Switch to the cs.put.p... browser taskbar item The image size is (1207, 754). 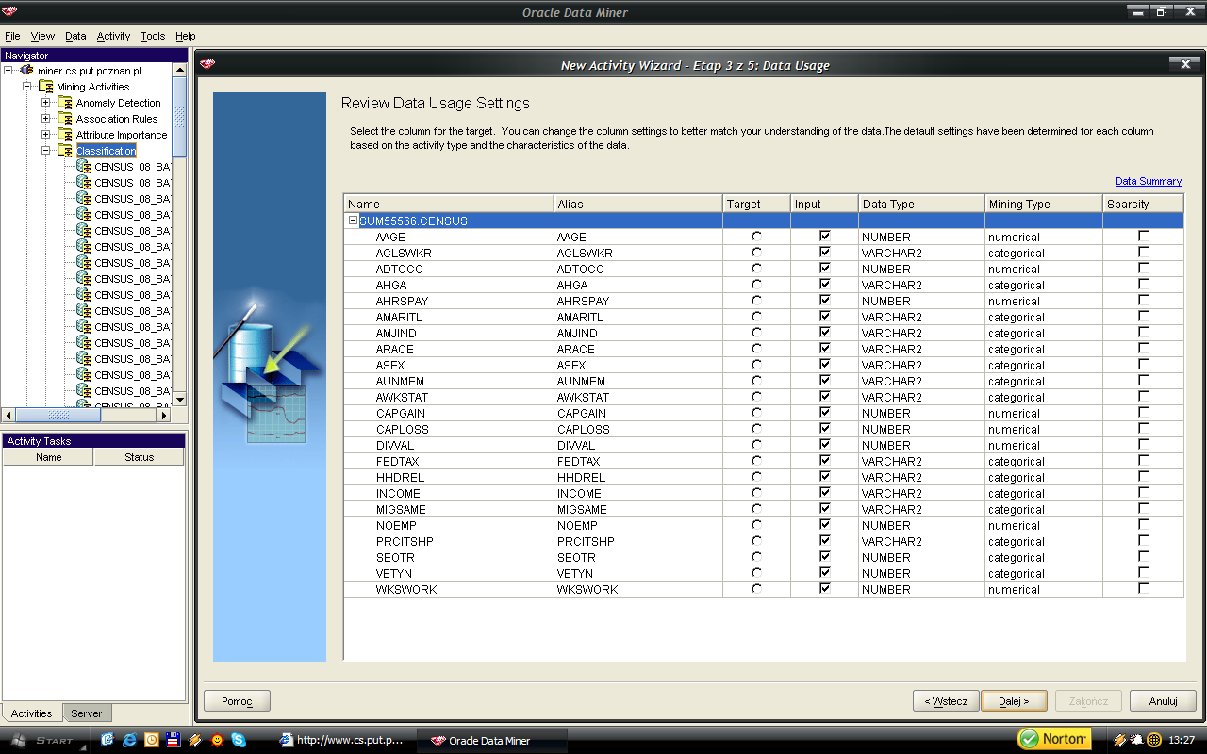(342, 740)
